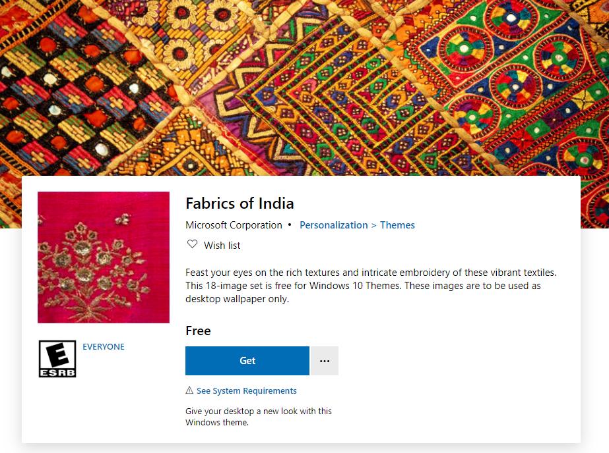Expand additional purchase options with the ellipsis button
609x453 pixels.
click(x=324, y=360)
